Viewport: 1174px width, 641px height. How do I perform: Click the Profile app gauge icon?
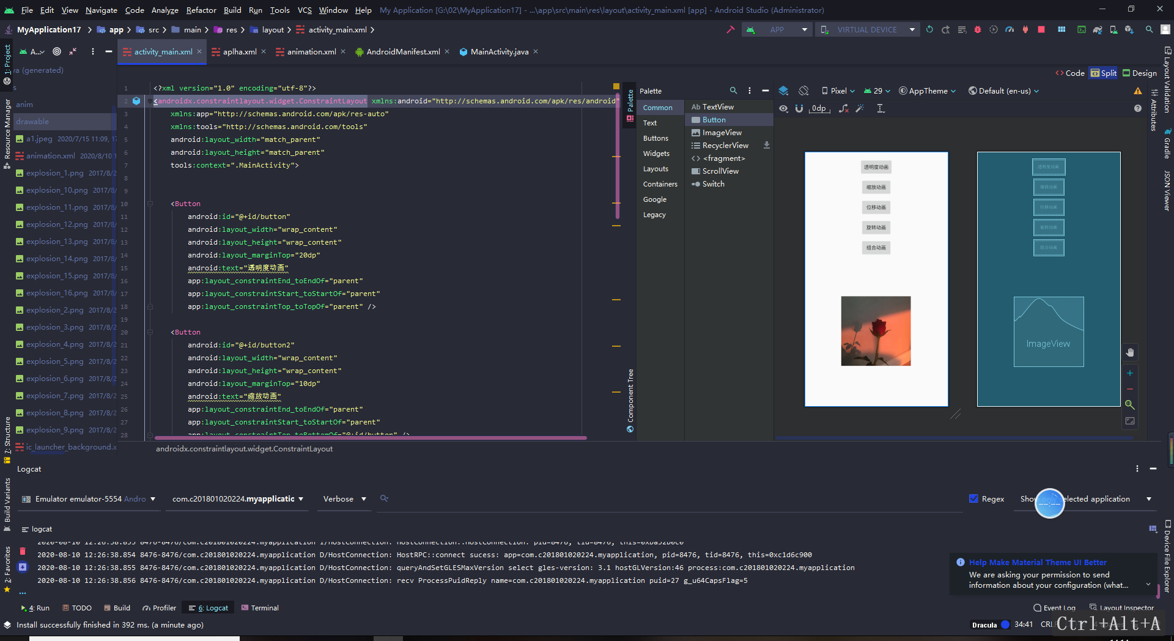tap(1010, 29)
